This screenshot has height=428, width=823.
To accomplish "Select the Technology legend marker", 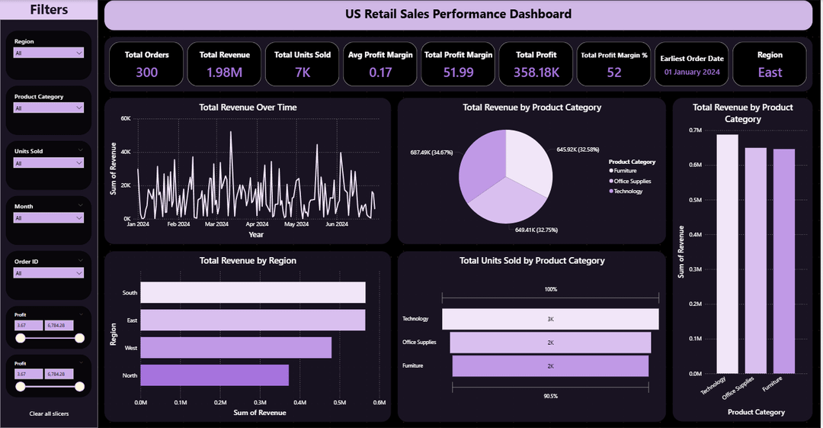I will (x=611, y=191).
